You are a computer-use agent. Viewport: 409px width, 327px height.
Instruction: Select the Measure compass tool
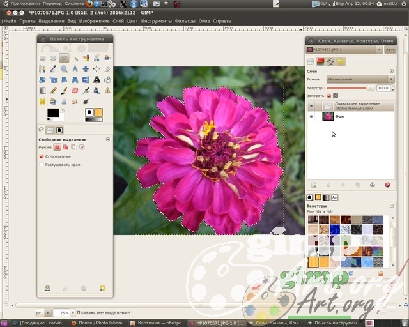(x=75, y=69)
